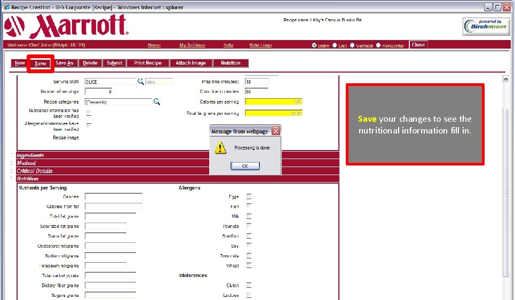
Task: Check the Shellfish allergen box
Action: [249, 236]
